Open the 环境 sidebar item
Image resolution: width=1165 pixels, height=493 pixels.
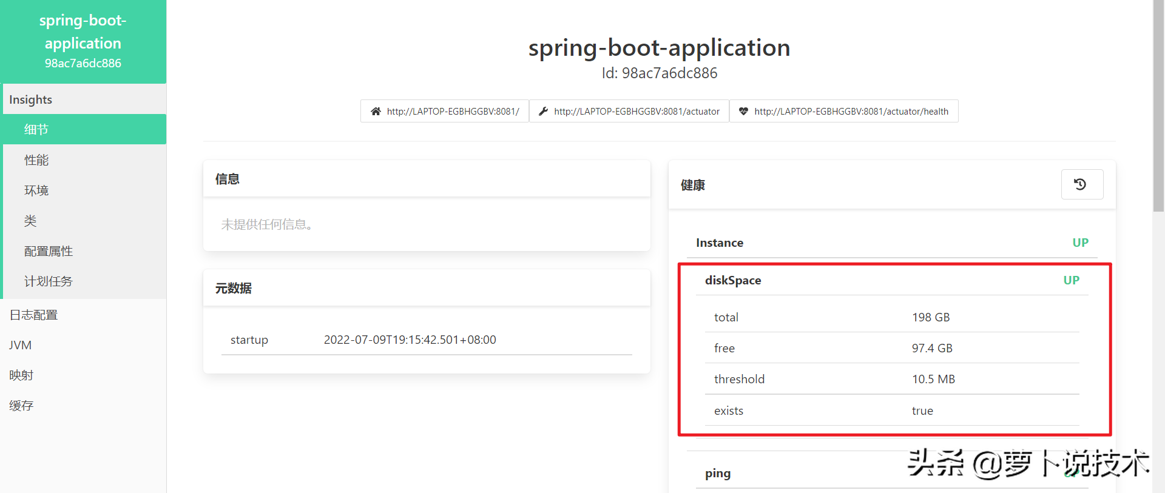84,190
